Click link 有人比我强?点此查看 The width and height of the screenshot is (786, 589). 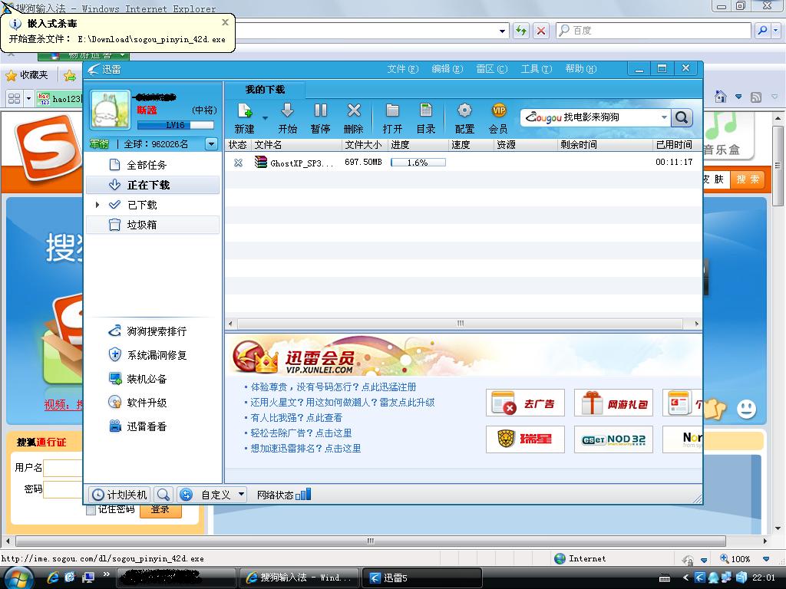(x=296, y=418)
